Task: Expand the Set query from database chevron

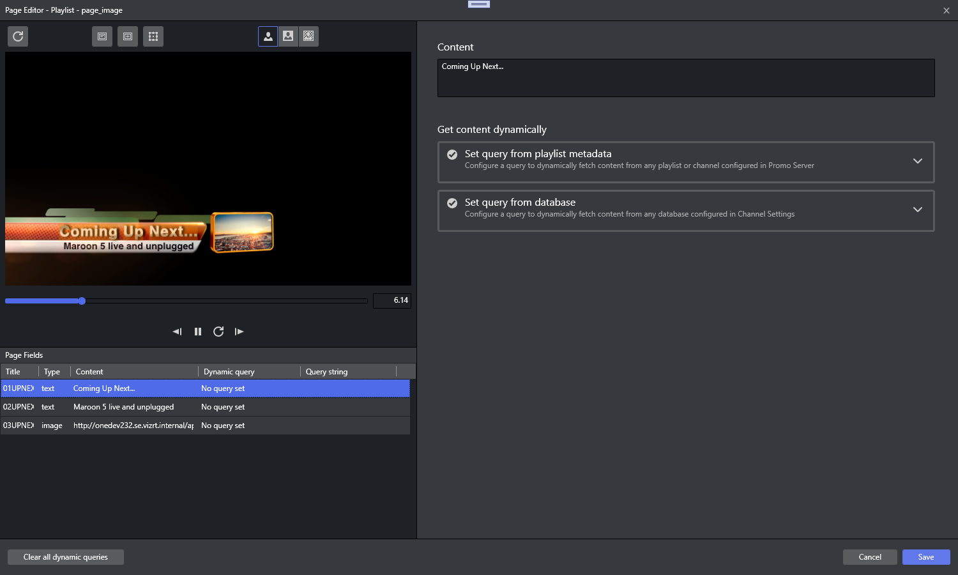Action: pos(917,210)
